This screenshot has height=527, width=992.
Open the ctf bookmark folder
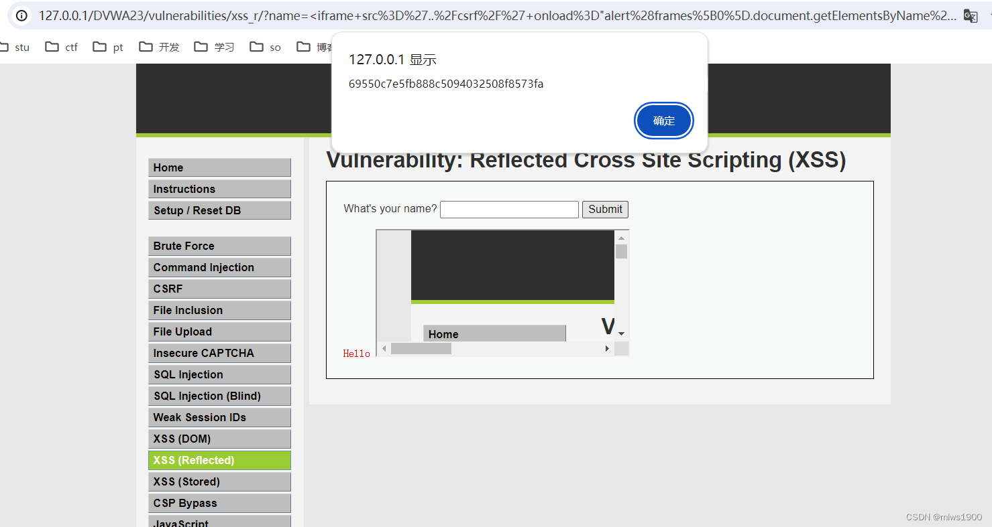coord(62,47)
